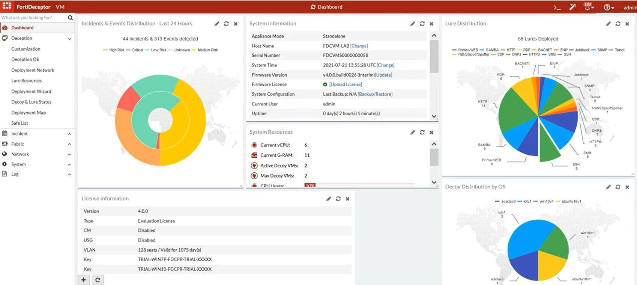The height and width of the screenshot is (285, 637).
Task: Click the magic wand icon in header
Action: tap(572, 7)
